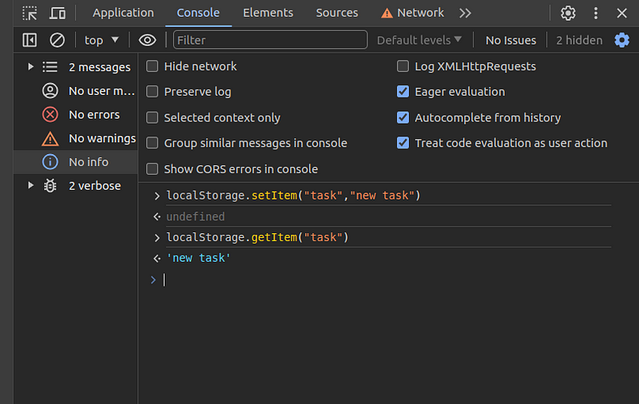Switch to the Elements tab

268,13
